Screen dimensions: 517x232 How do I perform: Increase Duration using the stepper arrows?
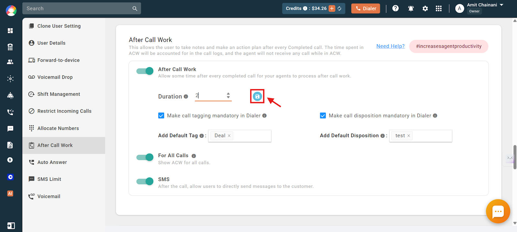coord(228,94)
